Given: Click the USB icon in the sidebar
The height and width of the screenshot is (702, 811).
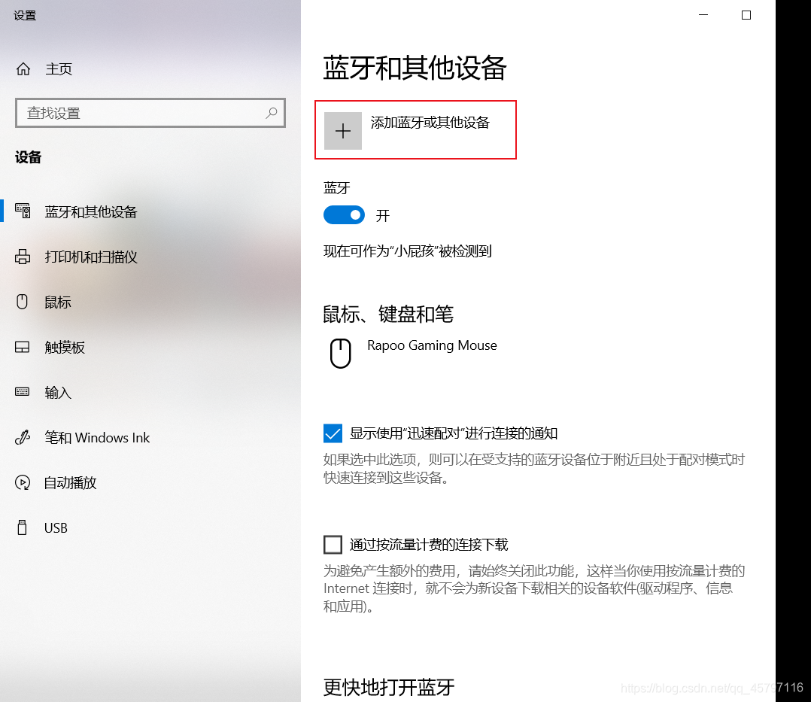Looking at the screenshot, I should click(22, 527).
